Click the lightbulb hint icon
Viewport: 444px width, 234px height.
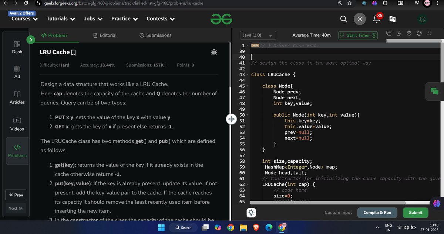pyautogui.click(x=251, y=213)
